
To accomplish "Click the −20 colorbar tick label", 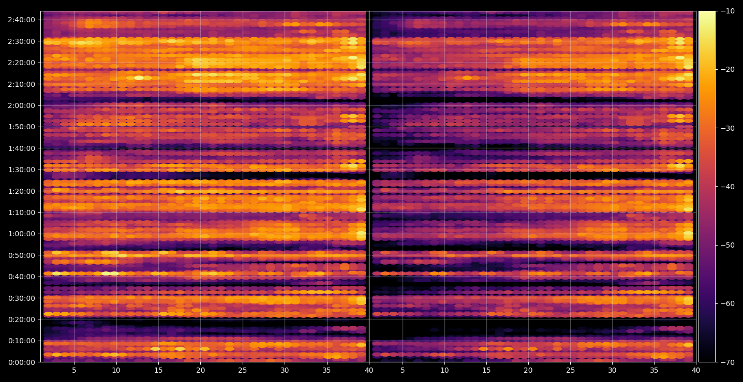I will 727,69.
